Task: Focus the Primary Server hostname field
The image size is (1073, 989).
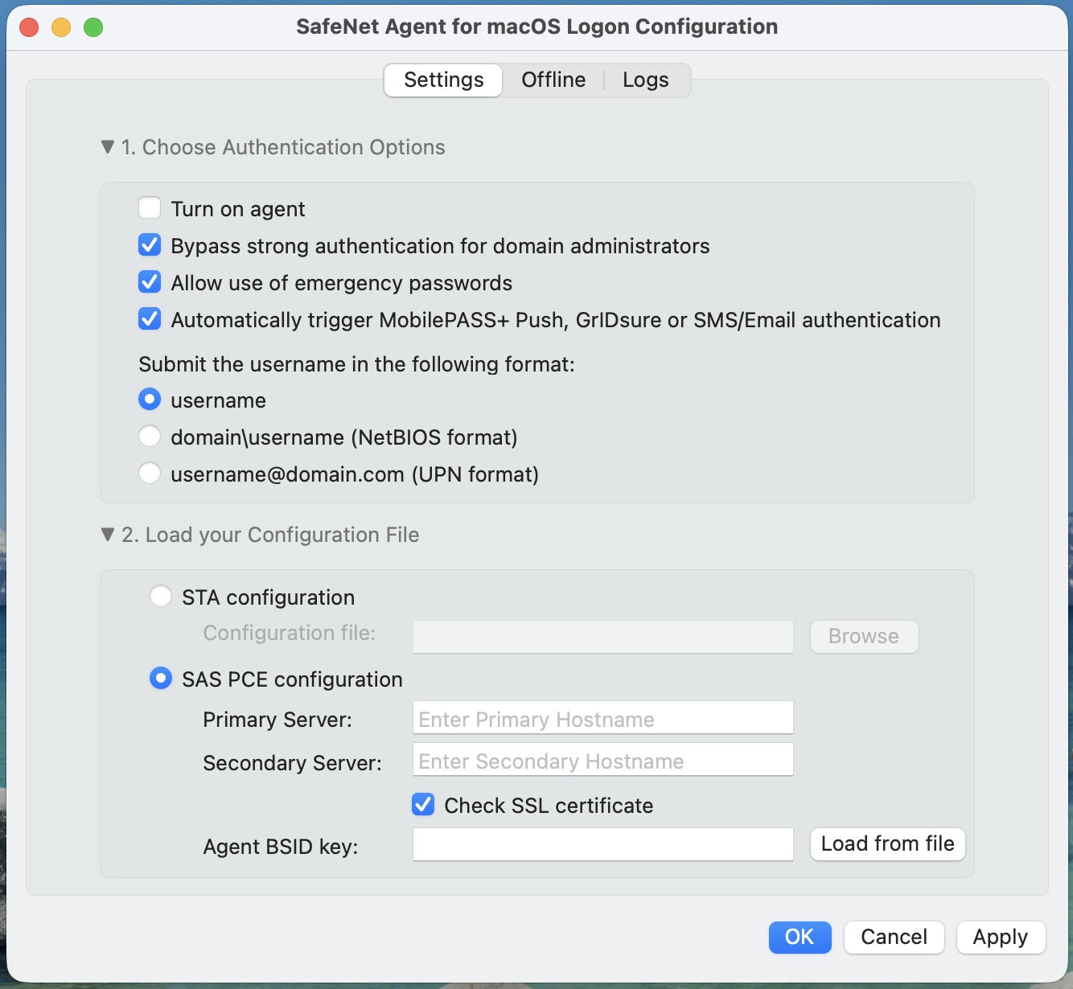Action: coord(603,718)
